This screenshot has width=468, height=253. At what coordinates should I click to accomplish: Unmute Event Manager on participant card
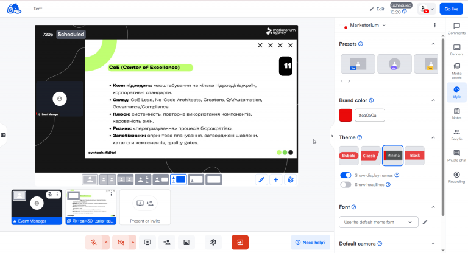point(50,195)
